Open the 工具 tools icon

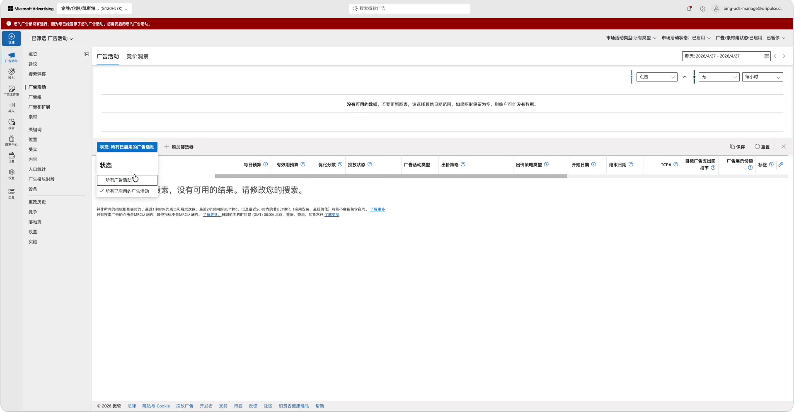click(11, 194)
